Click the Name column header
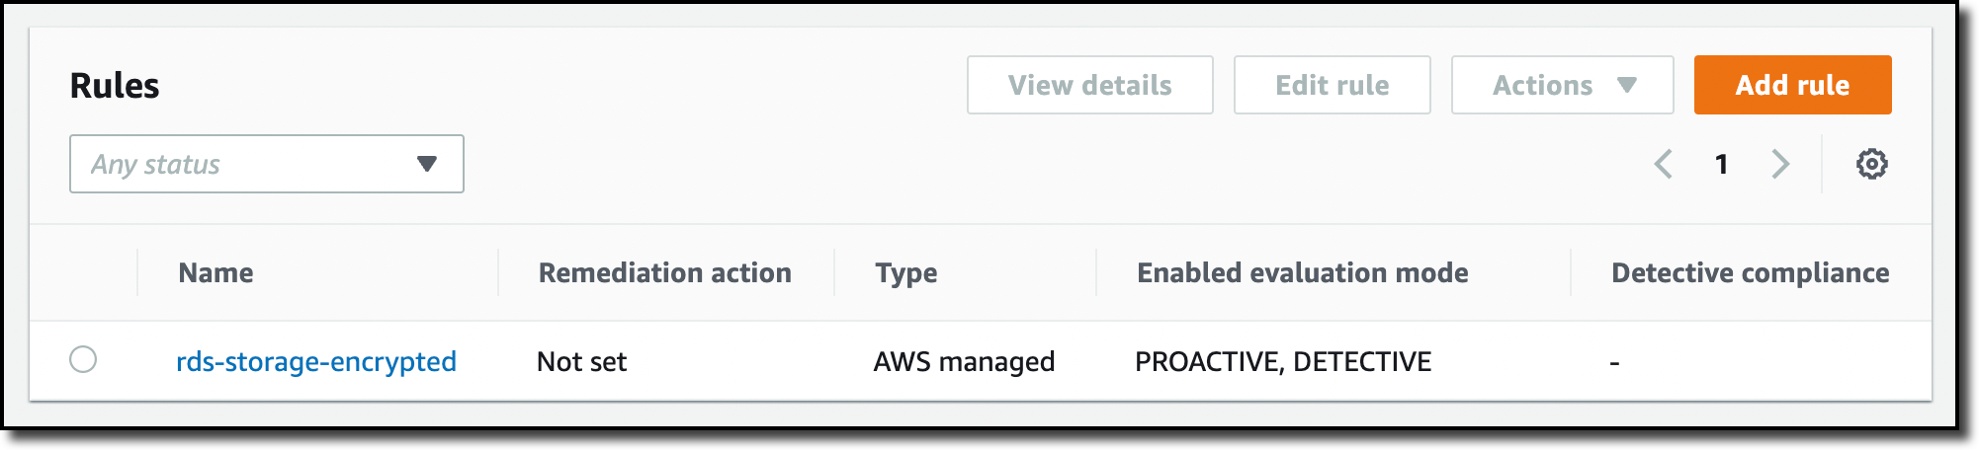 pos(215,273)
